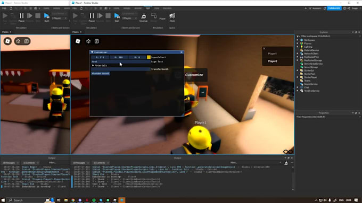Close the player list with the X icon

click(264, 49)
